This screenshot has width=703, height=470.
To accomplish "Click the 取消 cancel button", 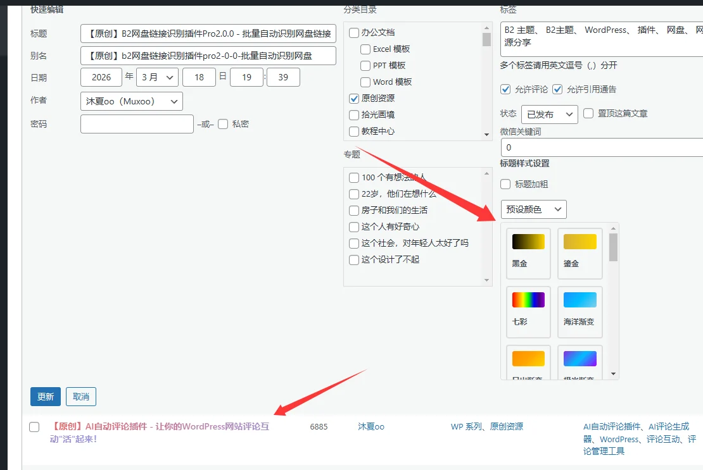I will pos(81,397).
